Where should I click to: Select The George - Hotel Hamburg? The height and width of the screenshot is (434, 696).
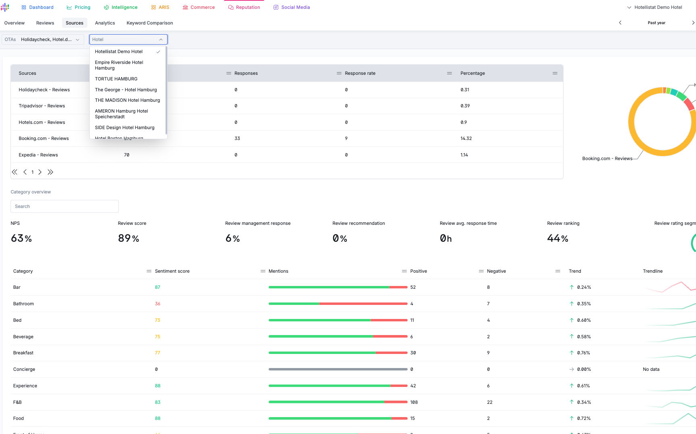click(x=126, y=90)
